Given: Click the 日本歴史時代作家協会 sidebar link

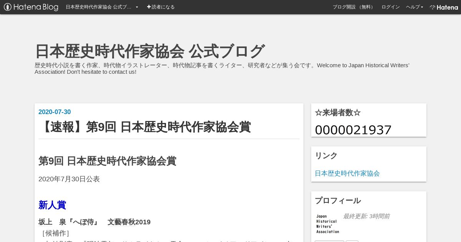Looking at the screenshot, I should 347,173.
